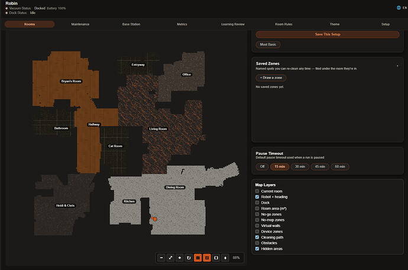The image size is (408, 270).
Task: Select the Most Basic preset
Action: coord(268,44)
